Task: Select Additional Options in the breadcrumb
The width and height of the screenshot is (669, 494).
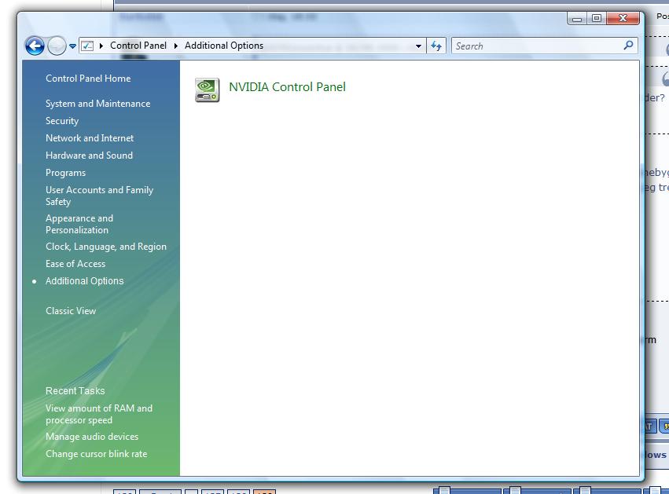Action: point(224,46)
